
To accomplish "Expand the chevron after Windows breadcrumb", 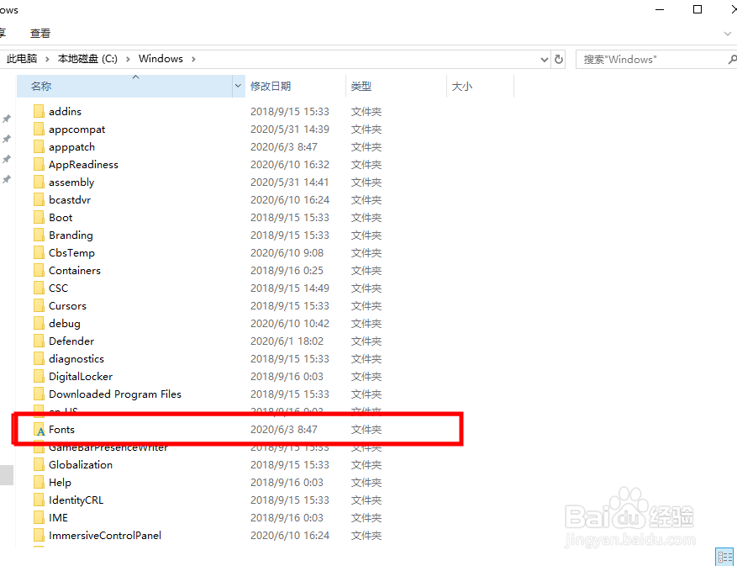I will (x=193, y=59).
